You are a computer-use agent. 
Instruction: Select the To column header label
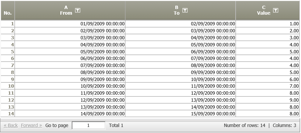[177, 13]
